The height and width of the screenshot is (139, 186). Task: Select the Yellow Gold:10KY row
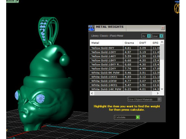point(125,52)
